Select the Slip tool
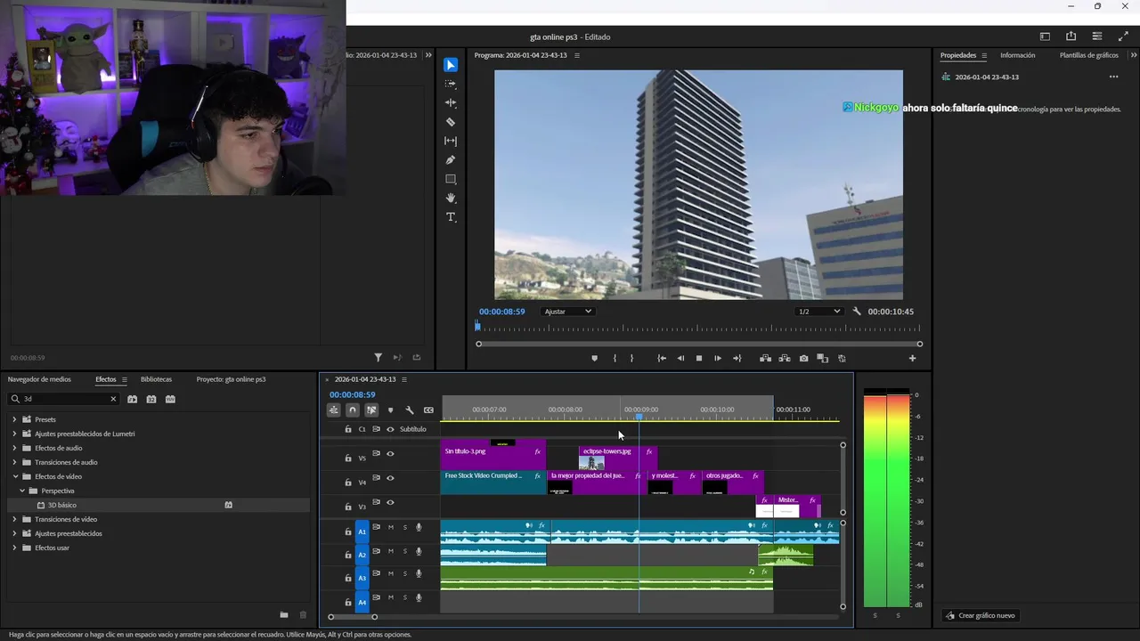The height and width of the screenshot is (641, 1140). click(451, 141)
